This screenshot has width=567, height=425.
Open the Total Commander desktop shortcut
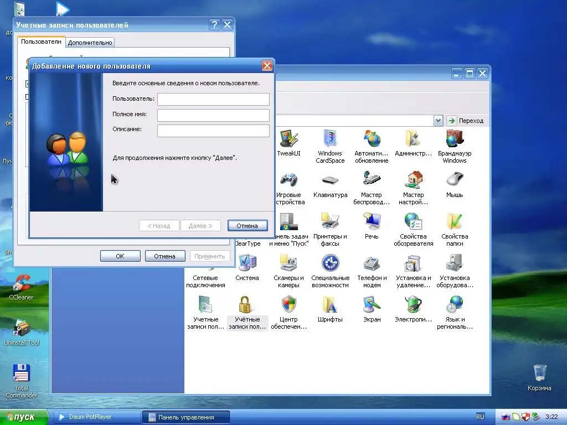pos(22,381)
